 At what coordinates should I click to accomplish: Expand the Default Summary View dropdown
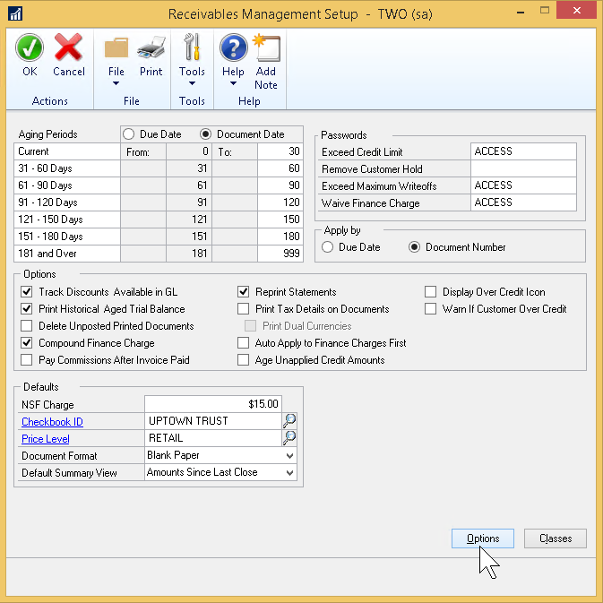[x=289, y=472]
